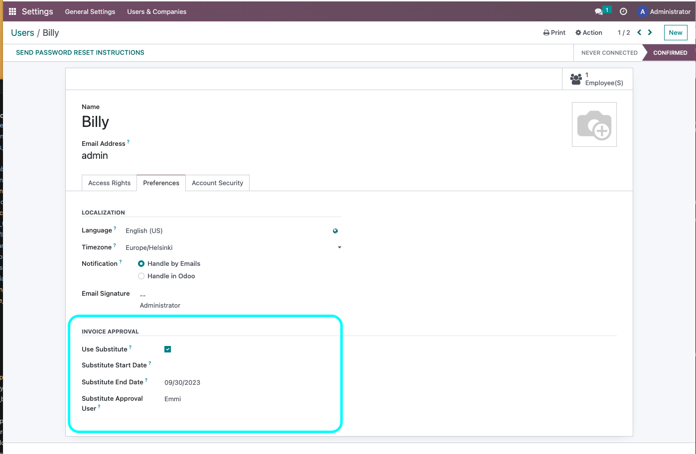696x454 pixels.
Task: Click the Confirmed status stage
Action: pyautogui.click(x=670, y=52)
